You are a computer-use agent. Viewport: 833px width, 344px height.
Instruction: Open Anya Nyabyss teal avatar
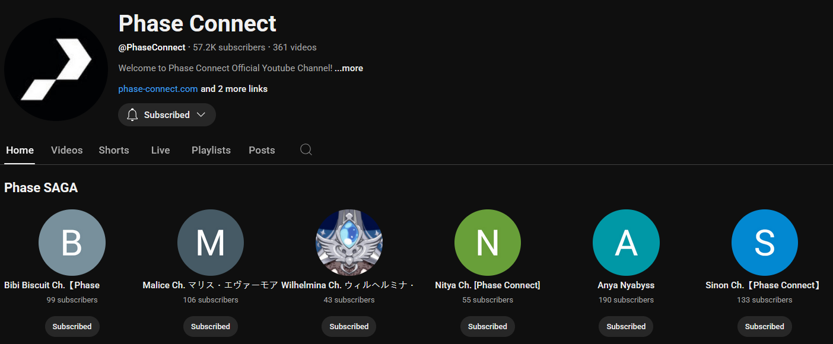(626, 243)
